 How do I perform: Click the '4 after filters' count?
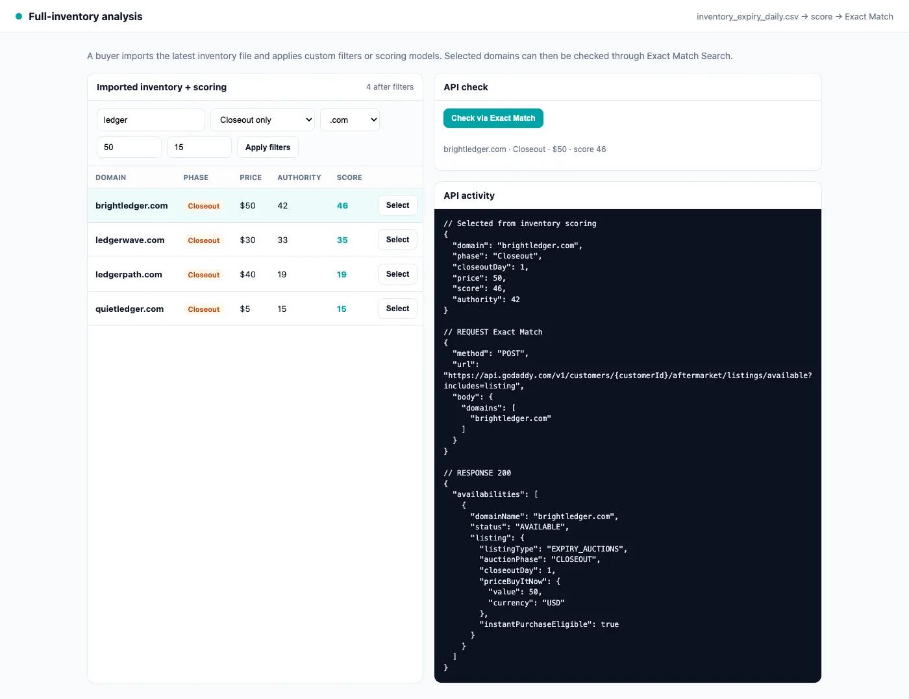tap(390, 87)
